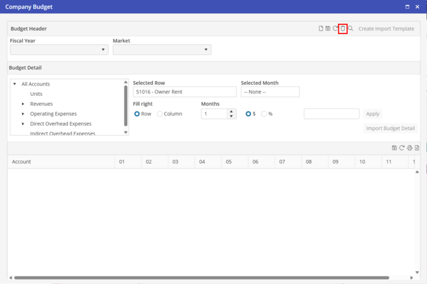This screenshot has height=284, width=427.
Task: Click the Create Import Template link
Action: [x=386, y=29]
